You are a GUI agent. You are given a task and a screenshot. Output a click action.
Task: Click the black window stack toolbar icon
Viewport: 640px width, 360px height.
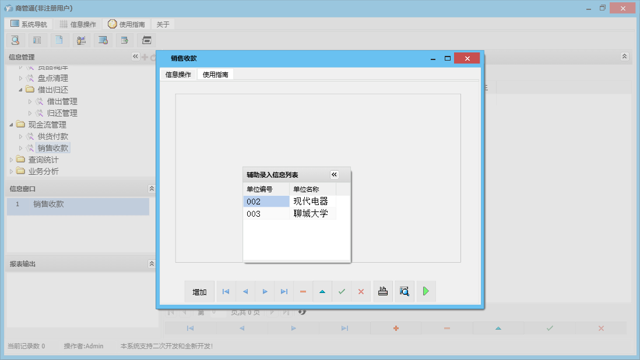[146, 40]
